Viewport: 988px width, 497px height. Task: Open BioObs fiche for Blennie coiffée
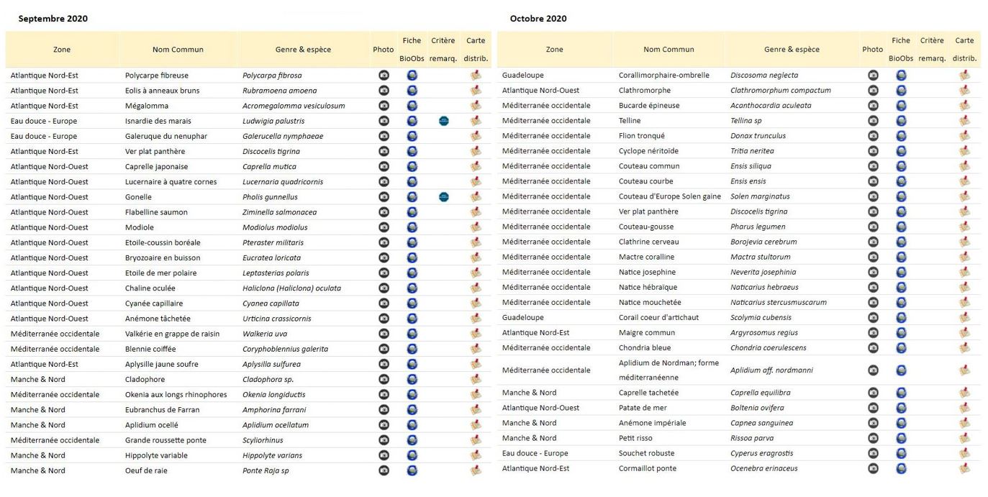tap(412, 349)
